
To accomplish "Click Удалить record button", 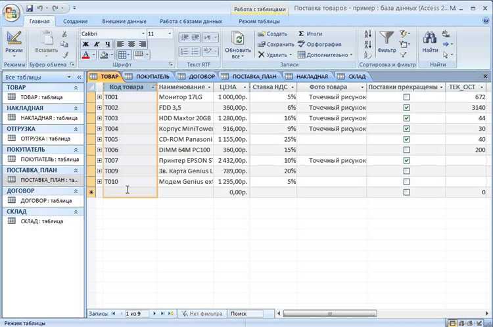I will pos(275,55).
